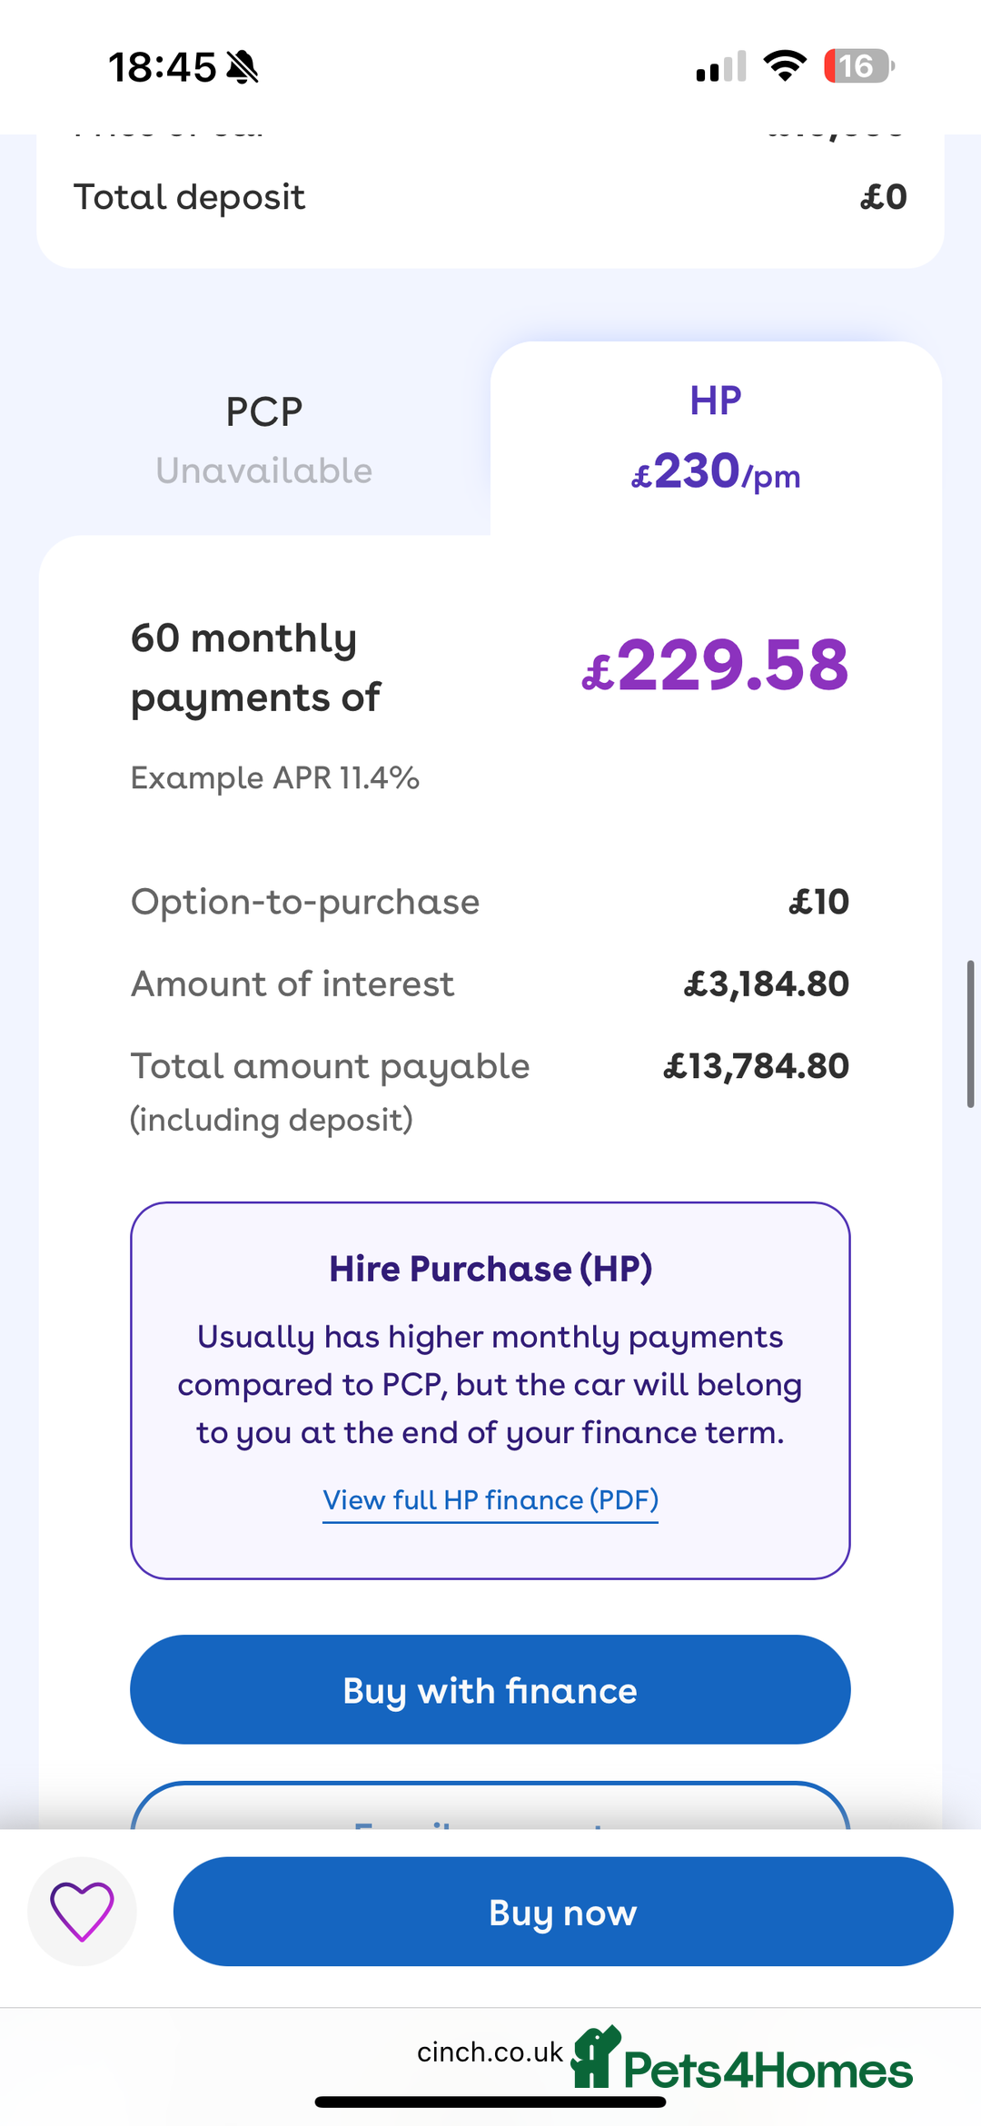The image size is (981, 2126).
Task: Tap the cinch.co.uk address label
Action: click(x=490, y=2052)
